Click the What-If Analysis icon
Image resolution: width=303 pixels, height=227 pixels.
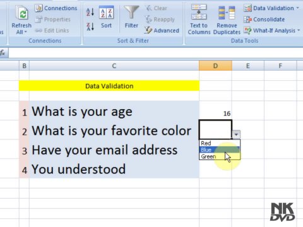click(x=247, y=30)
